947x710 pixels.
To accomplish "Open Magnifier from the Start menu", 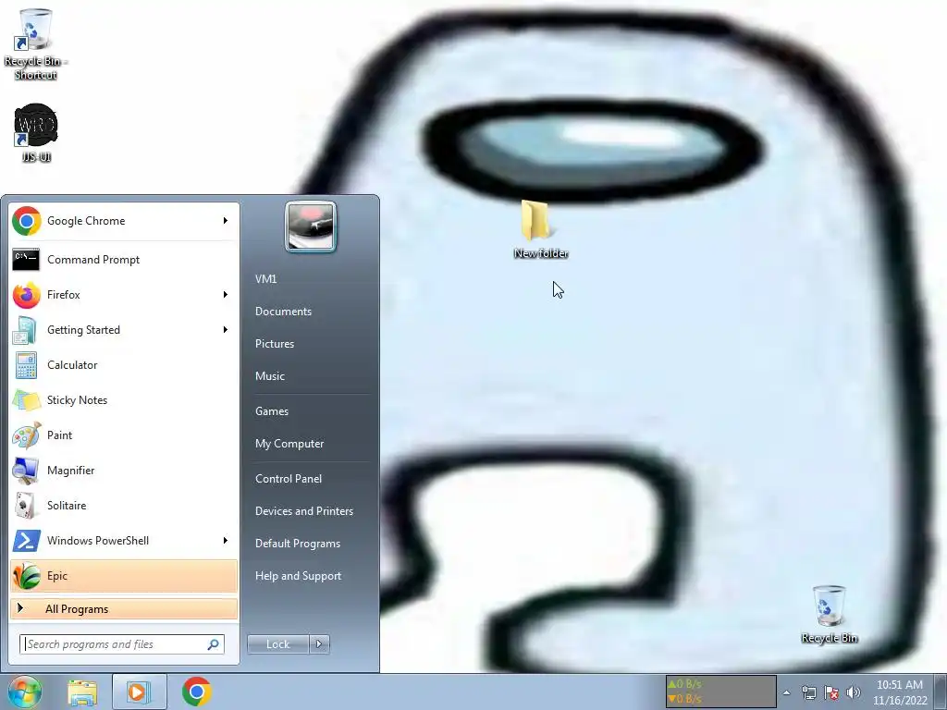I will (124, 471).
